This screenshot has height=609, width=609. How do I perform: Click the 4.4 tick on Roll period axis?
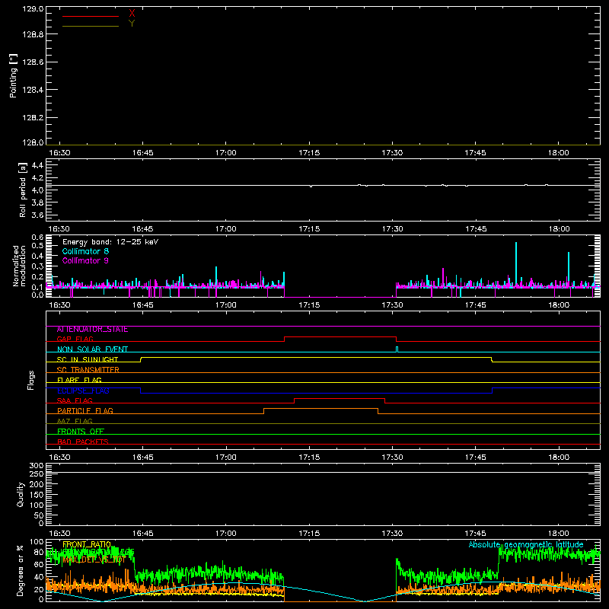click(x=37, y=165)
